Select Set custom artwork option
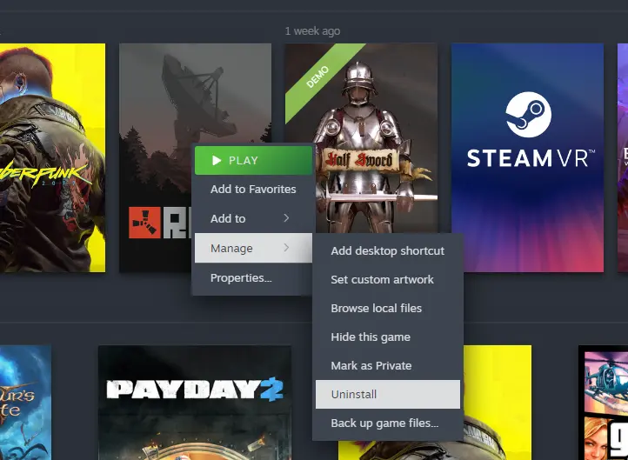Image resolution: width=628 pixels, height=460 pixels. point(382,279)
